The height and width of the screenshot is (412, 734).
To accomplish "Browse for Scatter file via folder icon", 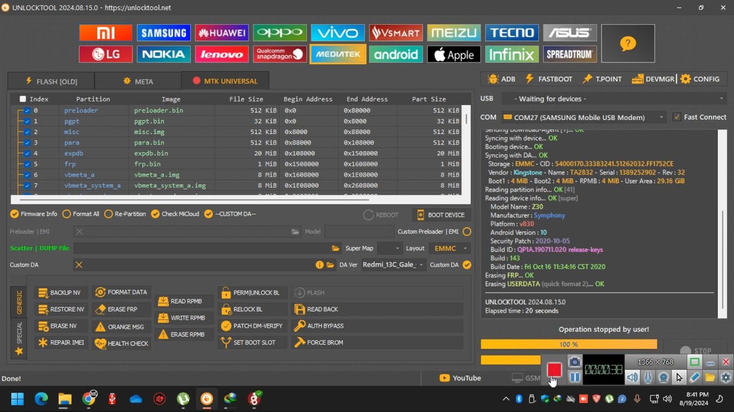I will [336, 248].
